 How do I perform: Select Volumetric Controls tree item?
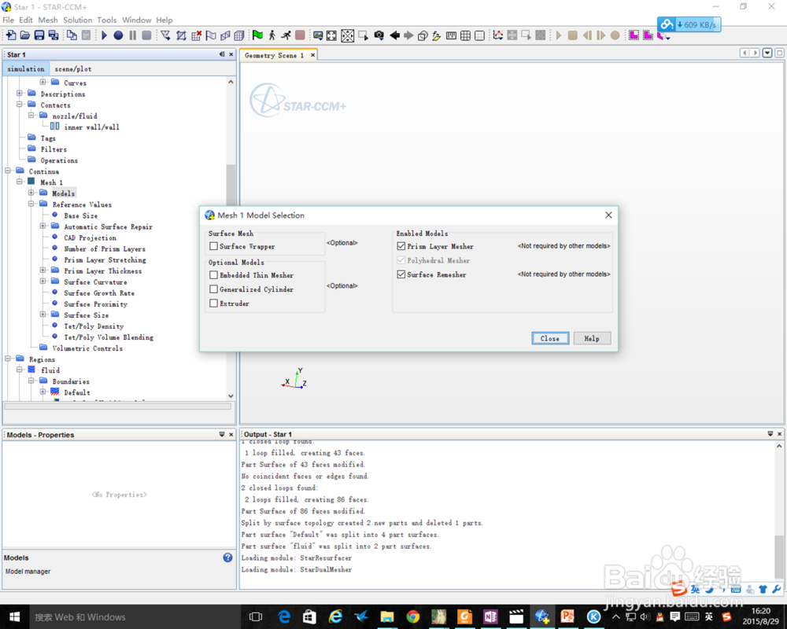tap(87, 348)
